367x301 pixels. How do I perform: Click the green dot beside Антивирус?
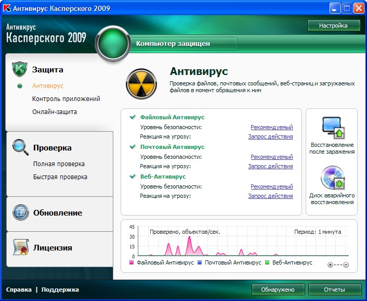click(x=20, y=86)
